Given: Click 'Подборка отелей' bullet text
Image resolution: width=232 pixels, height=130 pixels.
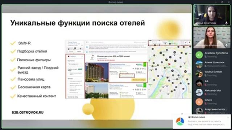Looking at the screenshot, I should coord(32,51).
